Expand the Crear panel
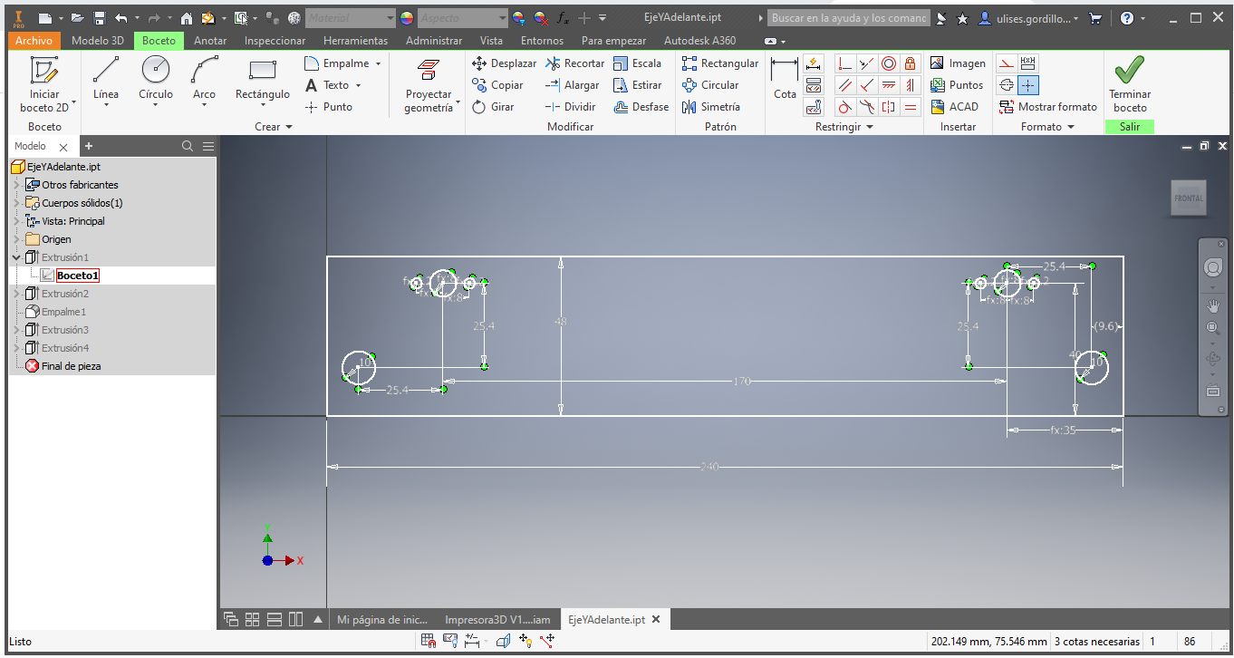The image size is (1234, 658). (274, 127)
